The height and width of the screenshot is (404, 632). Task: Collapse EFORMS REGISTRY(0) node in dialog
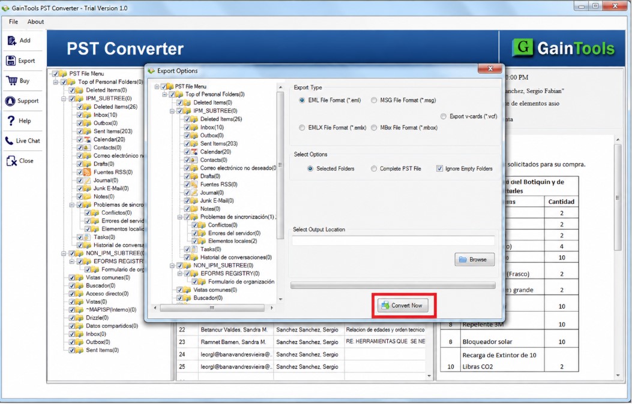click(180, 273)
